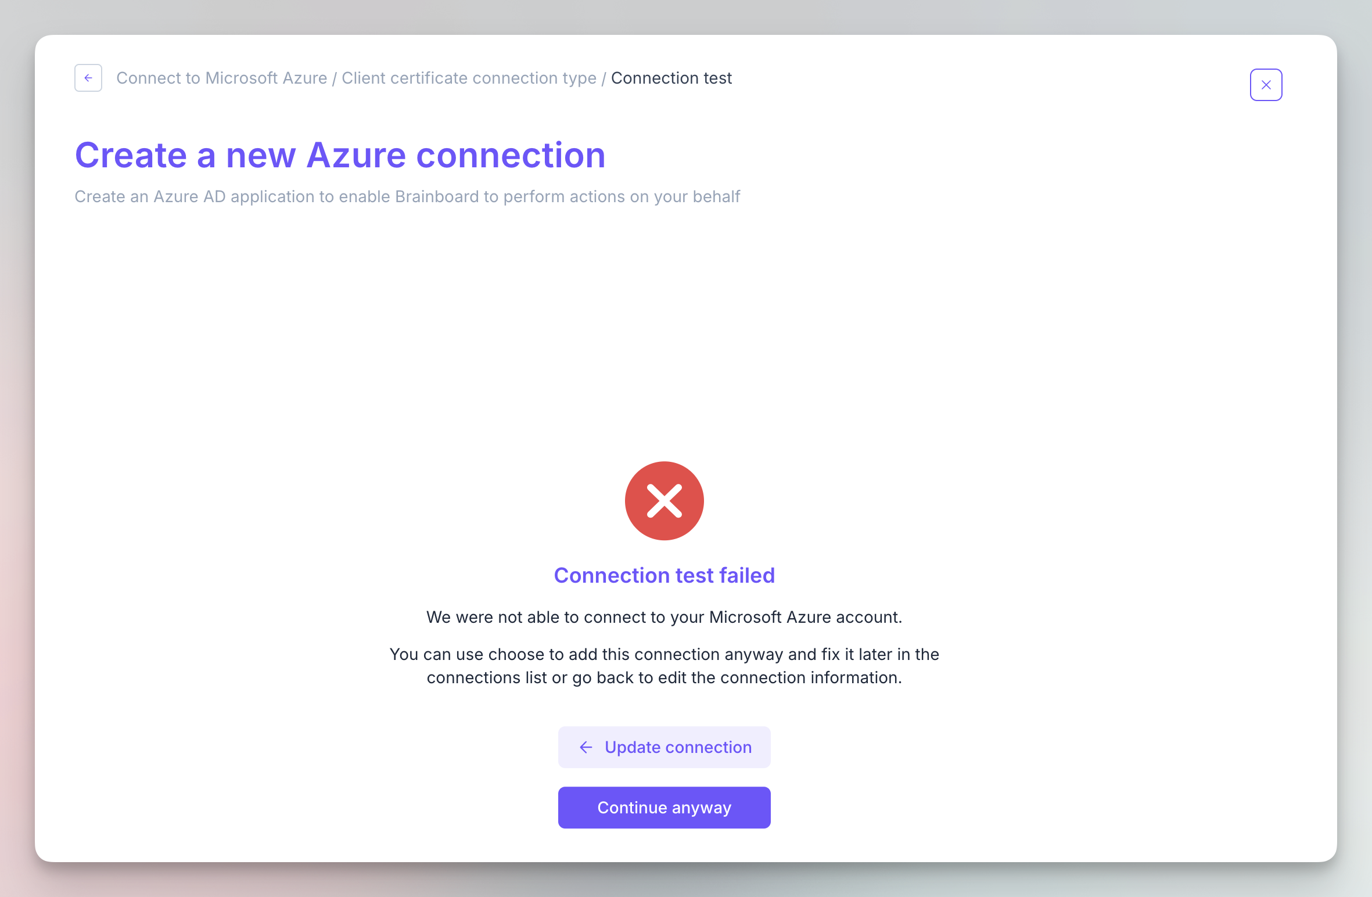
Task: Click the second slash separator in breadcrumbs
Action: pos(604,78)
